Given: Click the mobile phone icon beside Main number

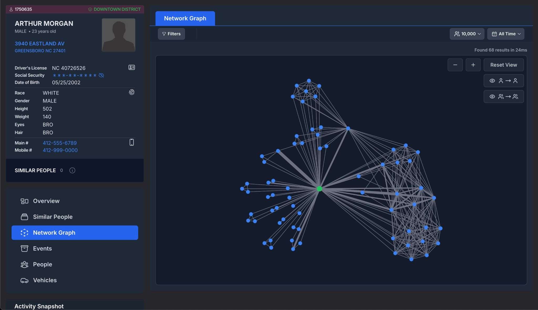Looking at the screenshot, I should (132, 142).
